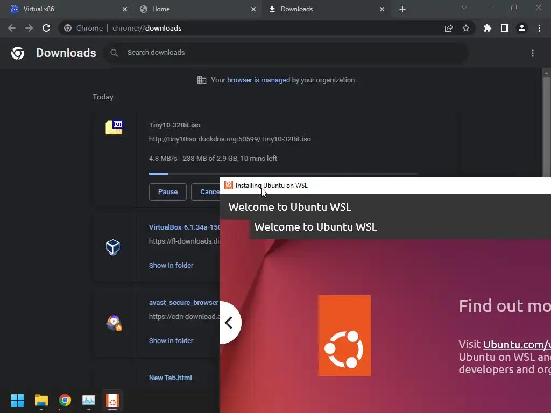Switch to the Home tab

tap(197, 9)
